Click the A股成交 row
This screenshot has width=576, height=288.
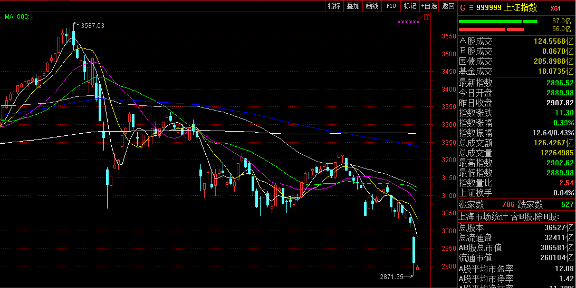coord(516,42)
